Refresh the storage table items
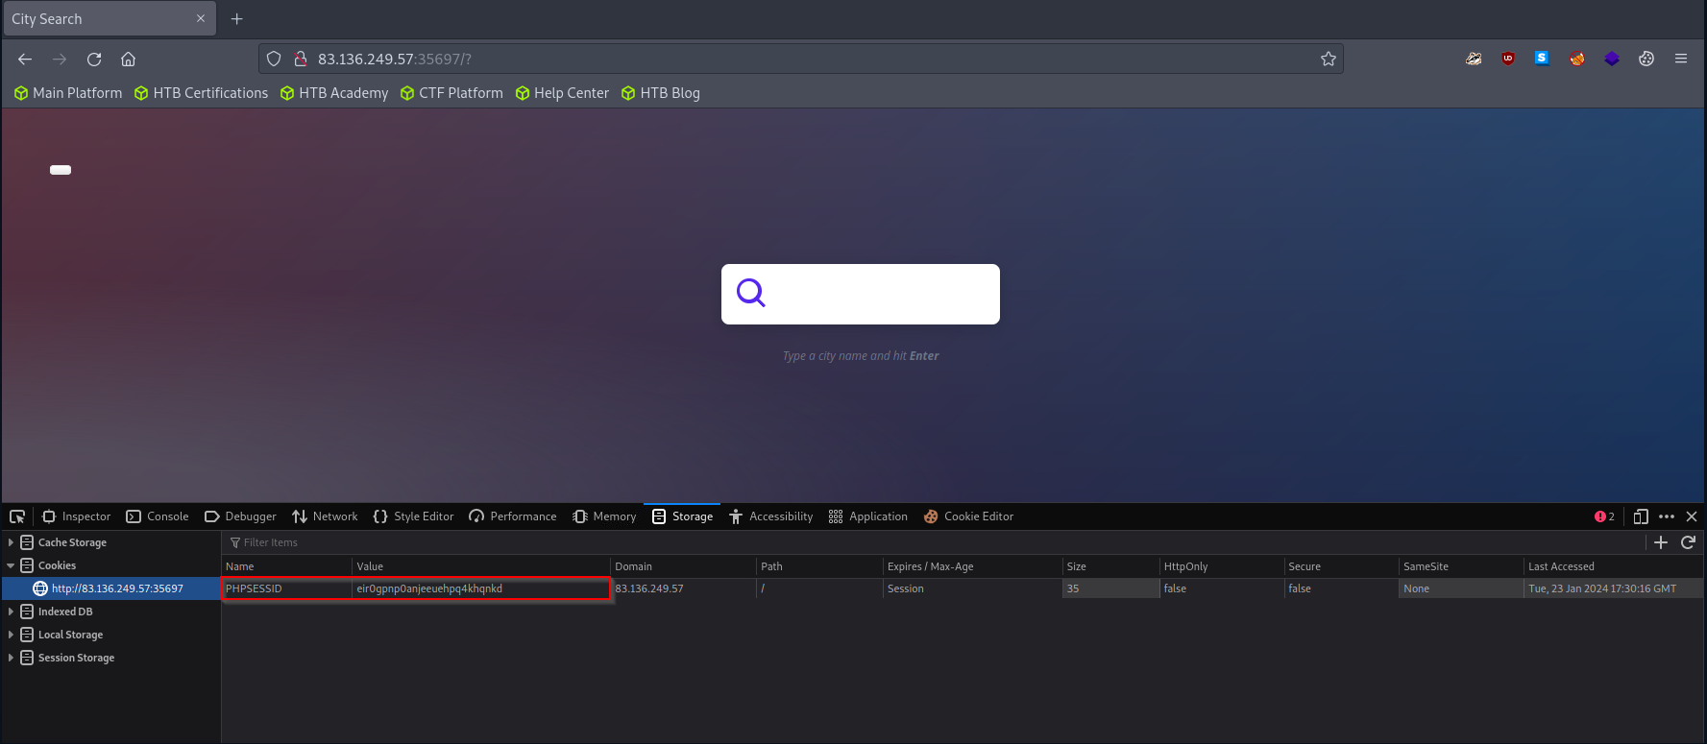The image size is (1707, 744). 1688,542
